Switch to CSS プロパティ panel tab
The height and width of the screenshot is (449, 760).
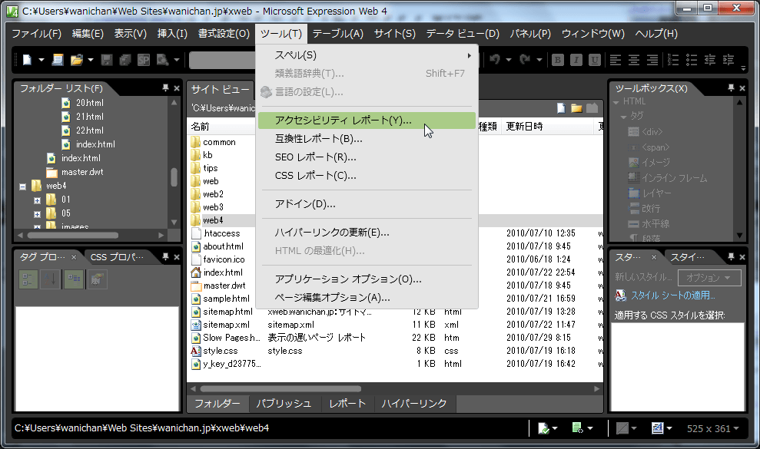[x=117, y=256]
